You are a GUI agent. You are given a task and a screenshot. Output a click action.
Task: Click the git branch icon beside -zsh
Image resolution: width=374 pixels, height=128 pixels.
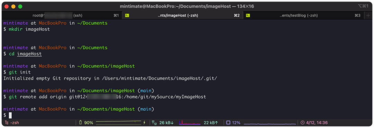coord(6,123)
